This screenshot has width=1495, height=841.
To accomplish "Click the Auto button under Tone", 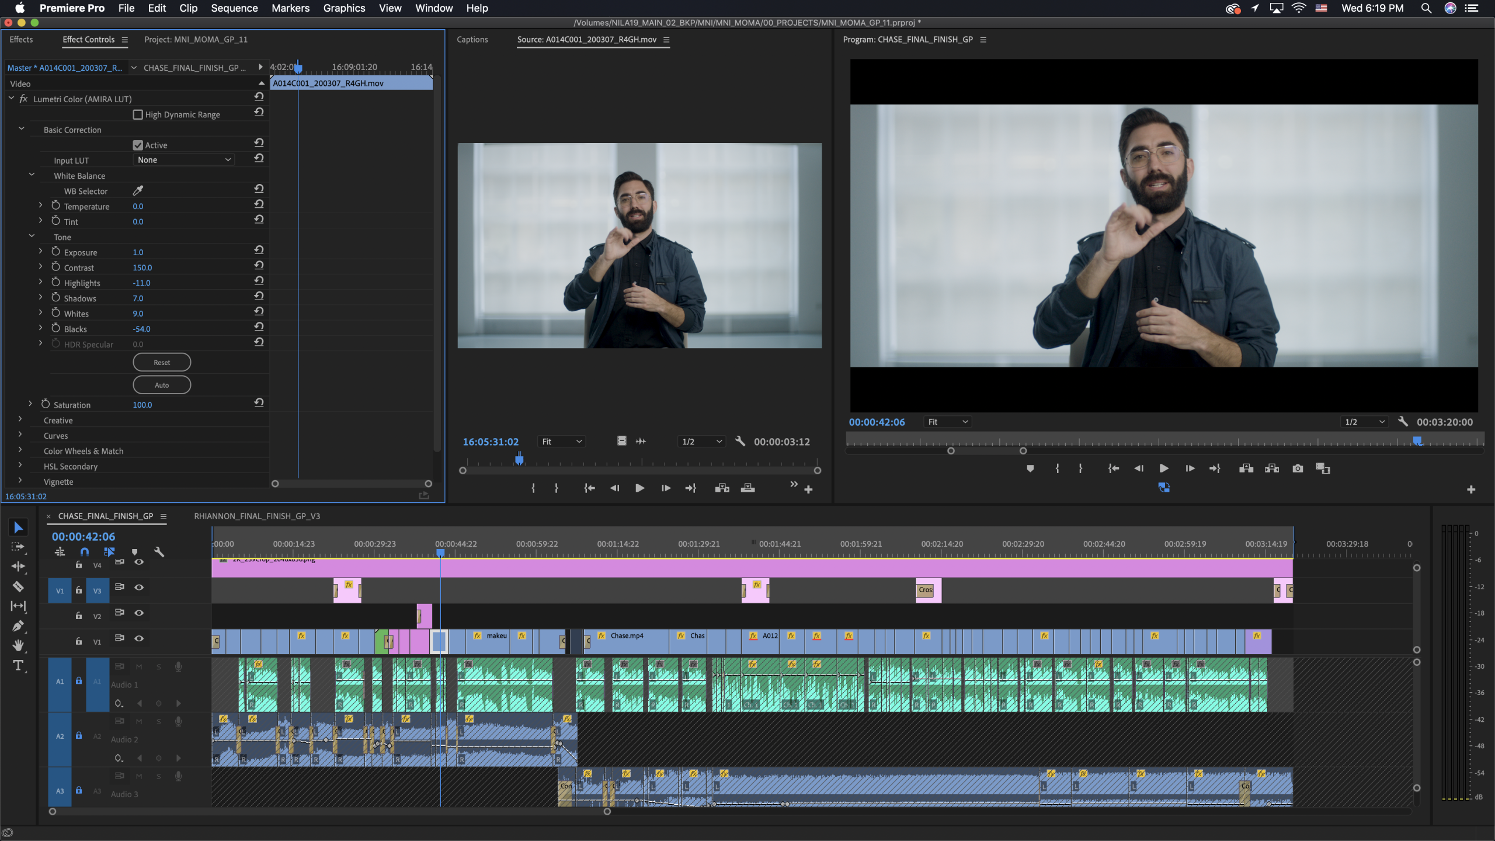I will (x=162, y=384).
